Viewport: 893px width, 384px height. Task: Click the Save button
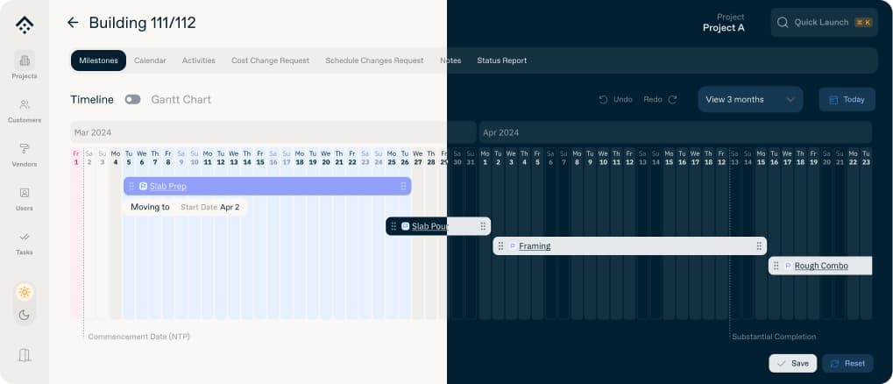tap(792, 363)
